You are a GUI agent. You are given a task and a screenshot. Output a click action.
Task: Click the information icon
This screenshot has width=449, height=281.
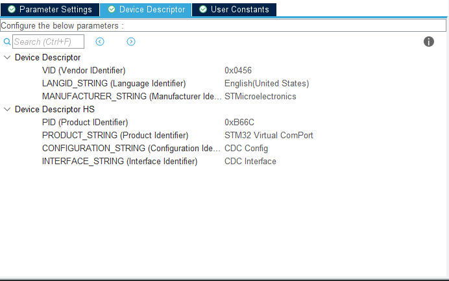tap(429, 42)
